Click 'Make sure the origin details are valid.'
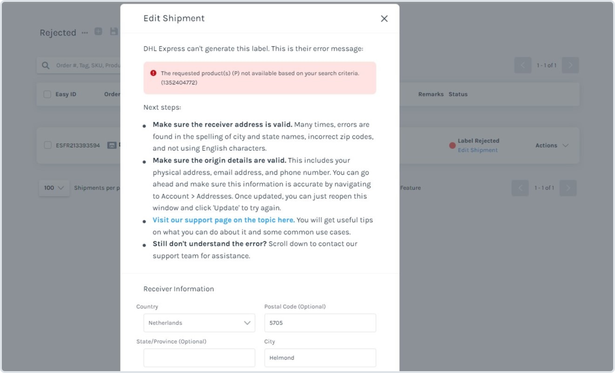The width and height of the screenshot is (615, 373). tap(220, 160)
